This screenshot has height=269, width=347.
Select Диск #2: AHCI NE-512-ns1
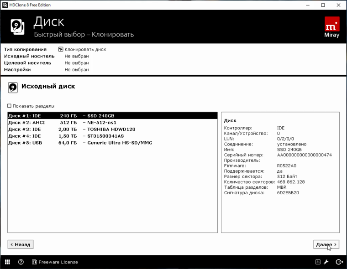click(112, 123)
